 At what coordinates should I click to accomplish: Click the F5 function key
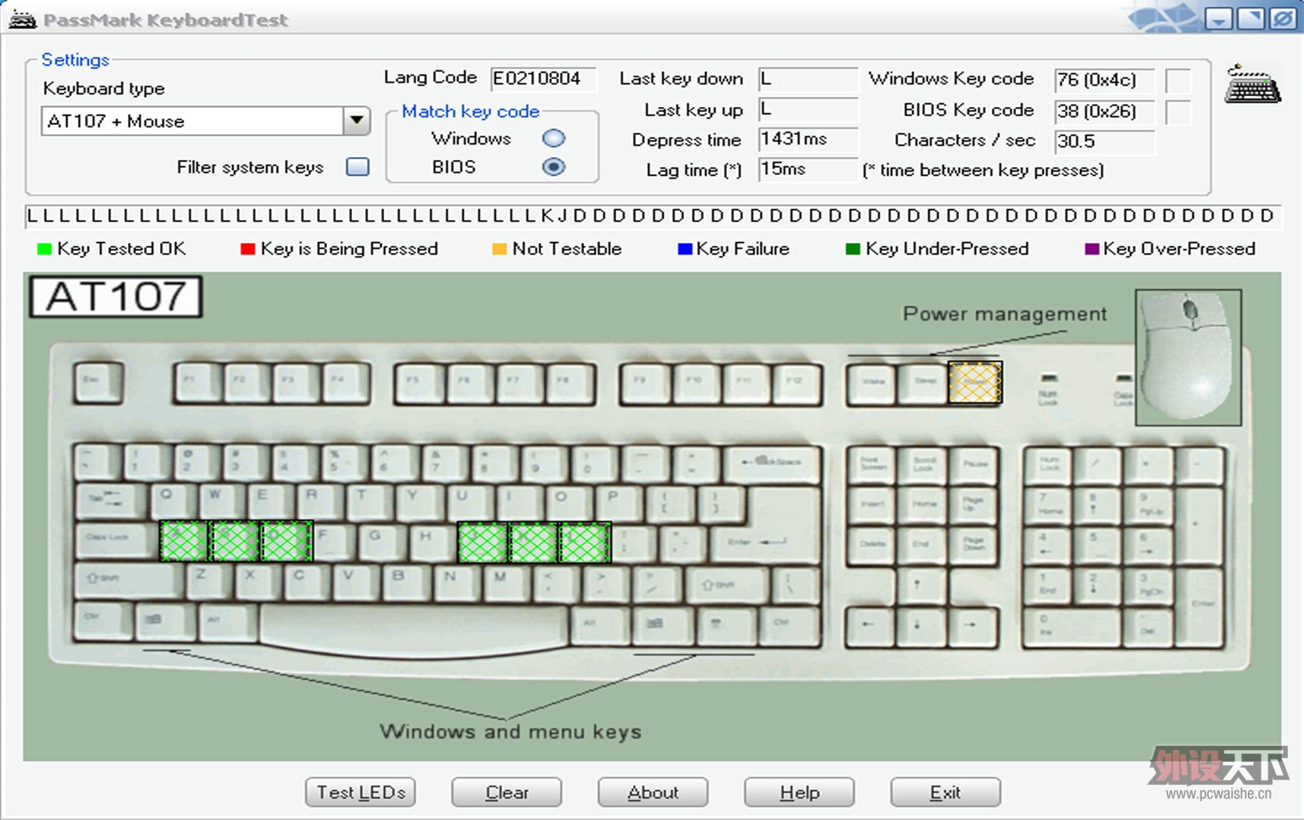pos(420,382)
